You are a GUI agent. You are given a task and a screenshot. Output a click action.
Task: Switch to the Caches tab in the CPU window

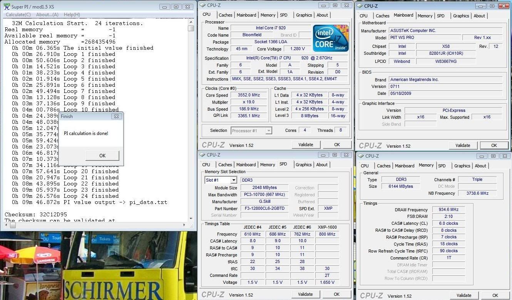tap(225, 15)
